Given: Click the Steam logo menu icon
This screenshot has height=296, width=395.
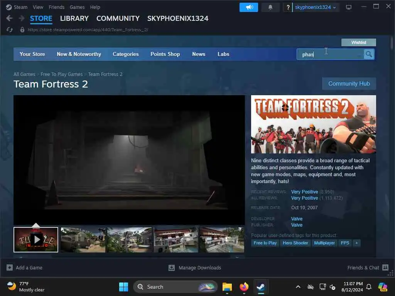Looking at the screenshot, I should point(9,7).
